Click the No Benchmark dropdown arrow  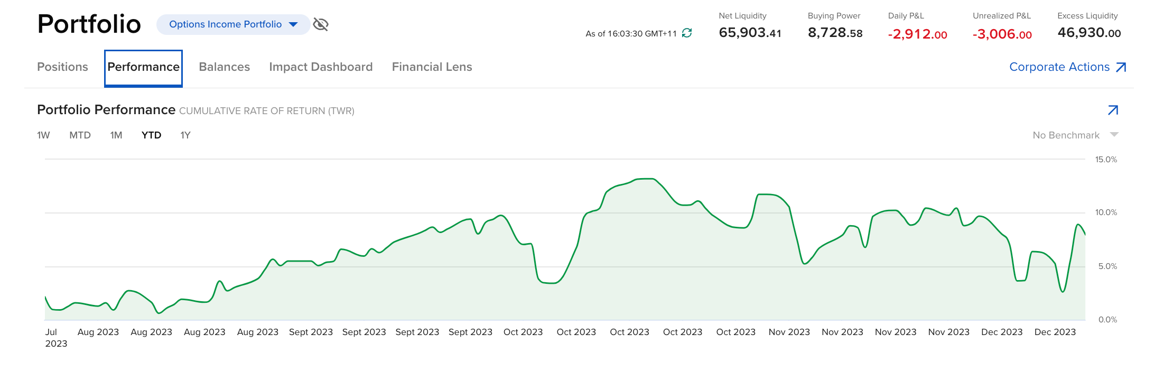pos(1114,135)
